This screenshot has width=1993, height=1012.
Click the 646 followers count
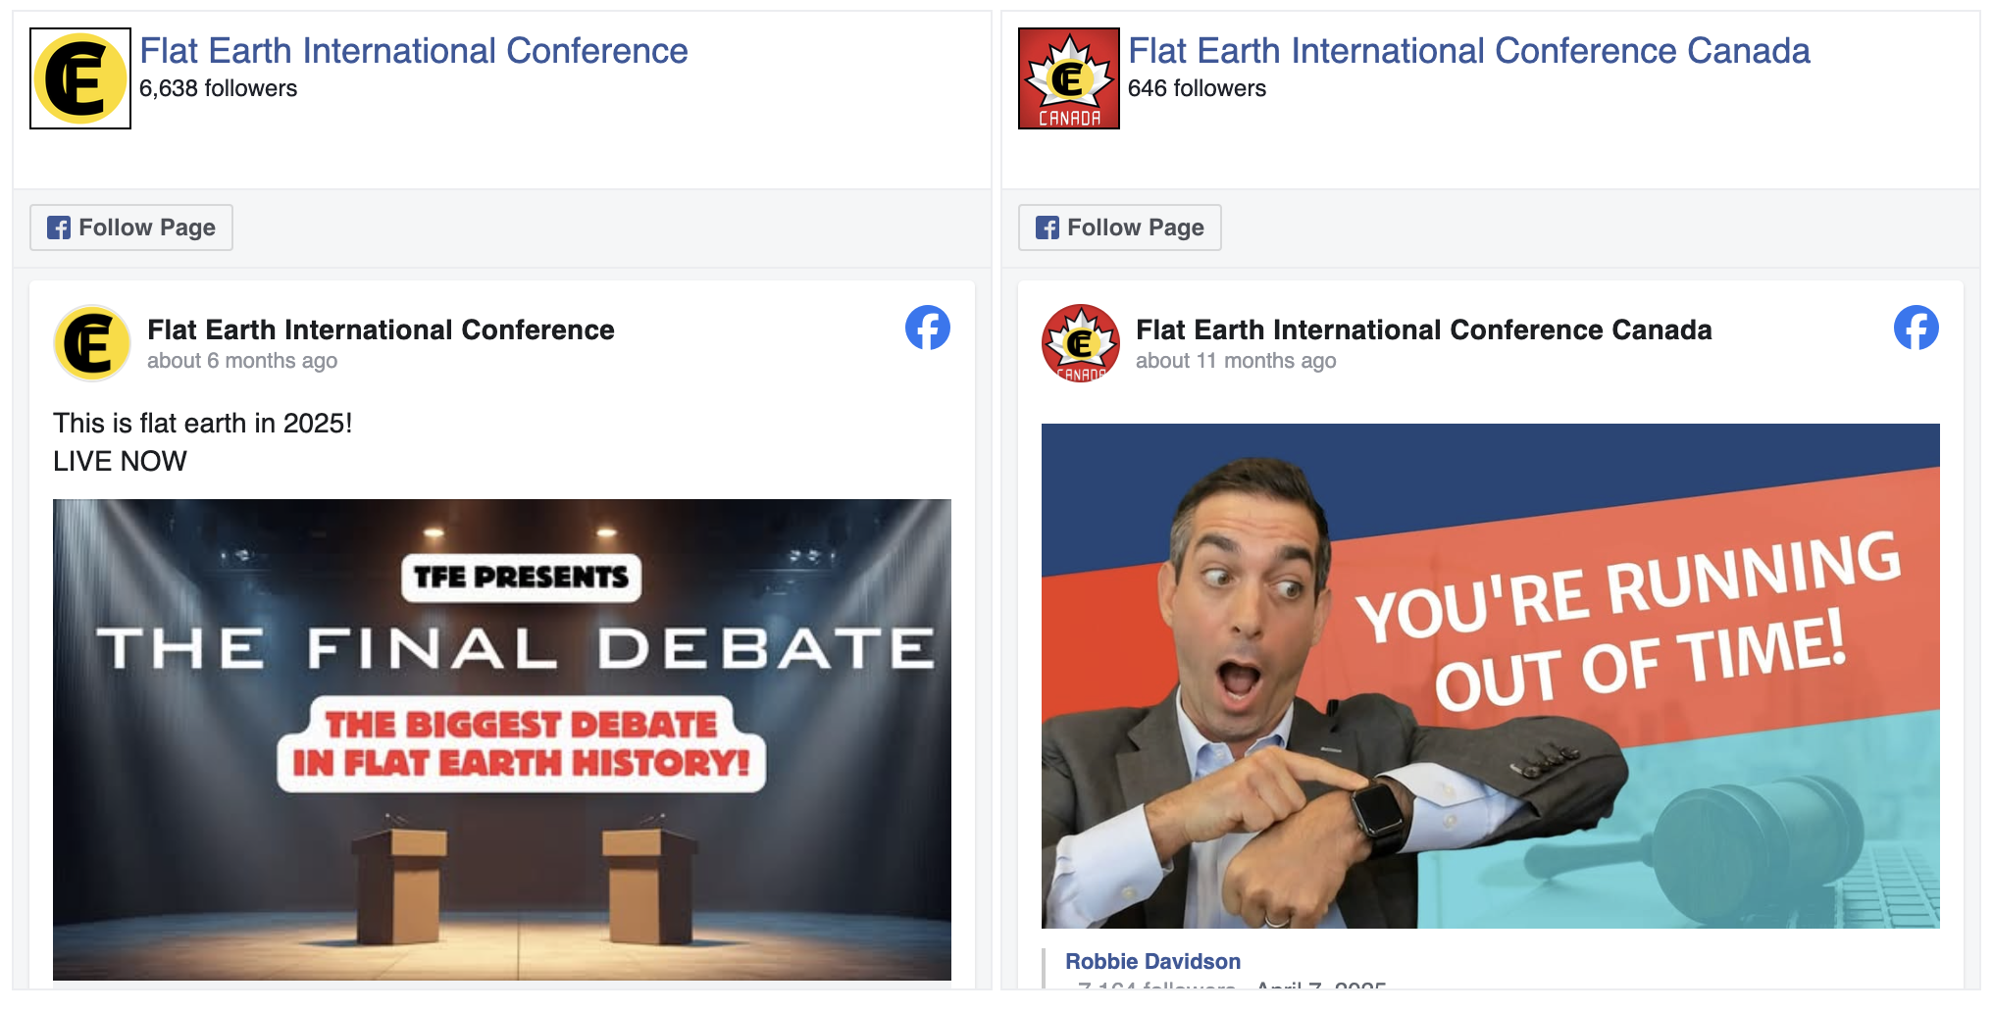tap(1197, 88)
